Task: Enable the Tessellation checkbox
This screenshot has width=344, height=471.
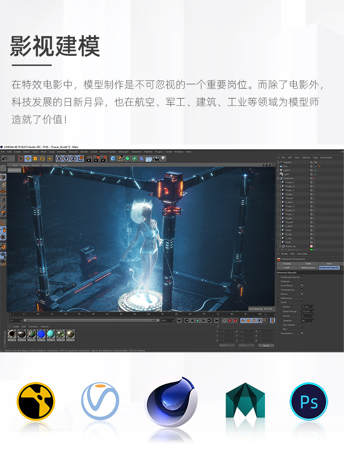Action: (302, 333)
